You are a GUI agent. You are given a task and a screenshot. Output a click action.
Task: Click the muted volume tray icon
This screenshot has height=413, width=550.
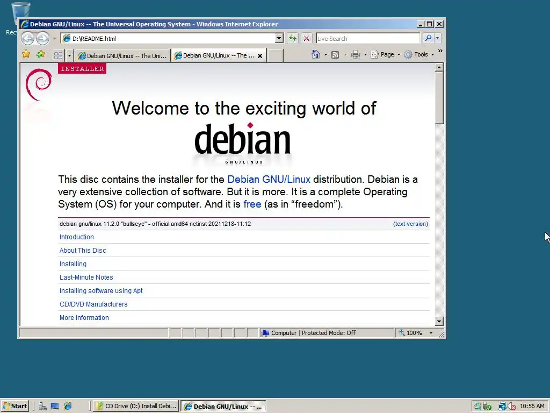511,407
